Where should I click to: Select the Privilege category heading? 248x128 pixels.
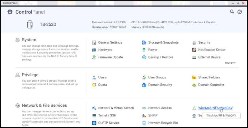(x=30, y=75)
